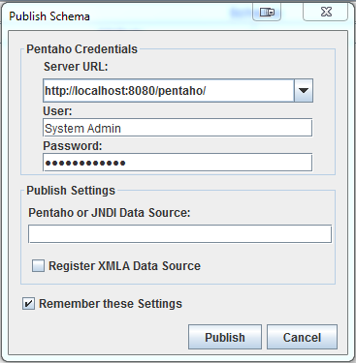Image resolution: width=356 pixels, height=363 pixels.
Task: Enable Register XMLA Data Source checkbox
Action: click(x=38, y=266)
